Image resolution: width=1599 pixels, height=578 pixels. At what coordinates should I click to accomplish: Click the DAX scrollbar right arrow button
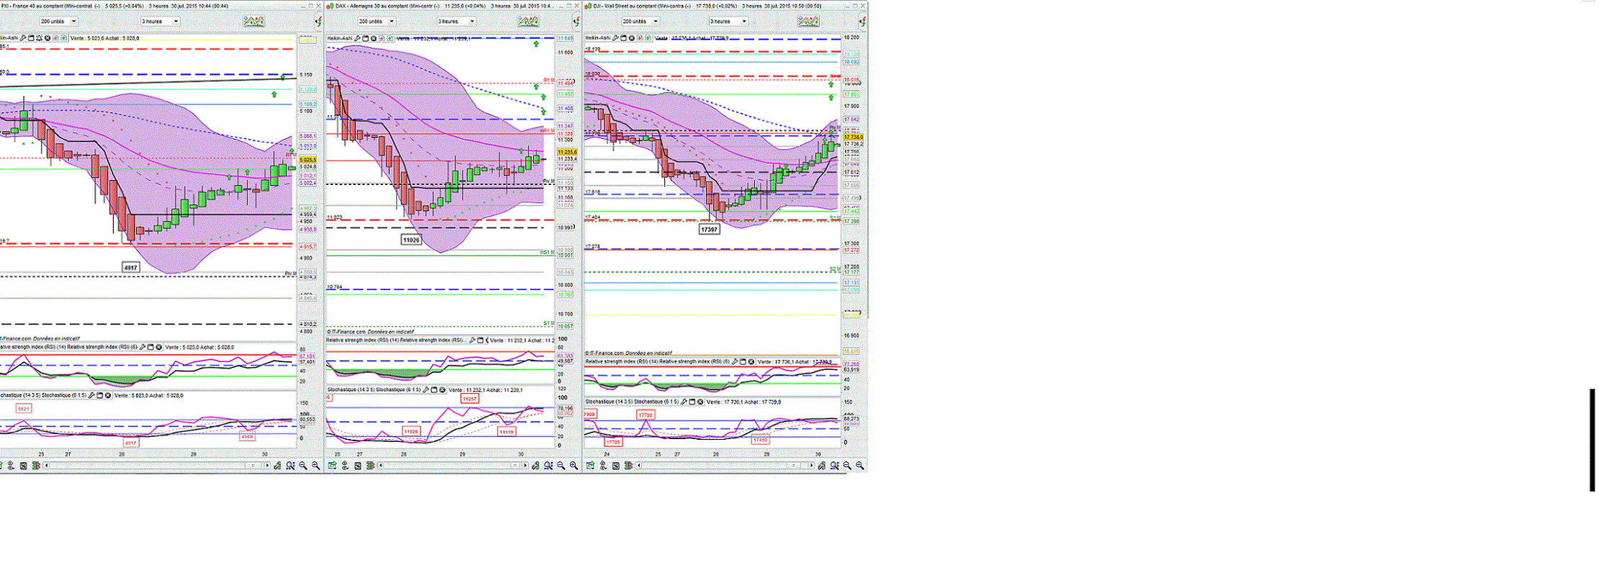click(x=525, y=466)
